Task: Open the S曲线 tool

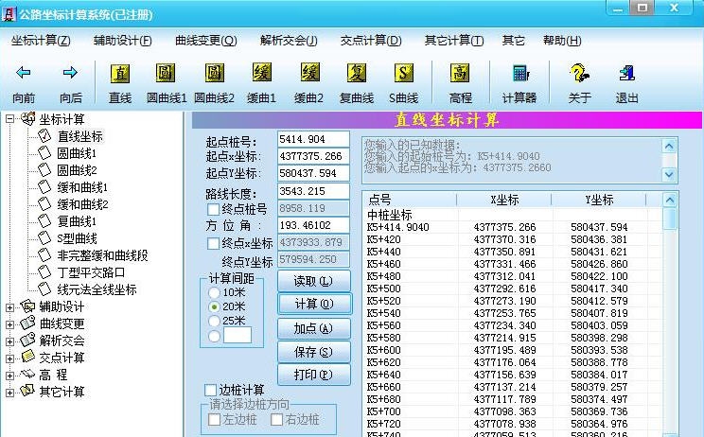Action: click(x=404, y=75)
